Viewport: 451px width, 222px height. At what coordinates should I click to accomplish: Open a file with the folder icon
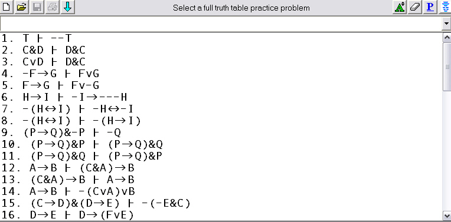pyautogui.click(x=22, y=7)
